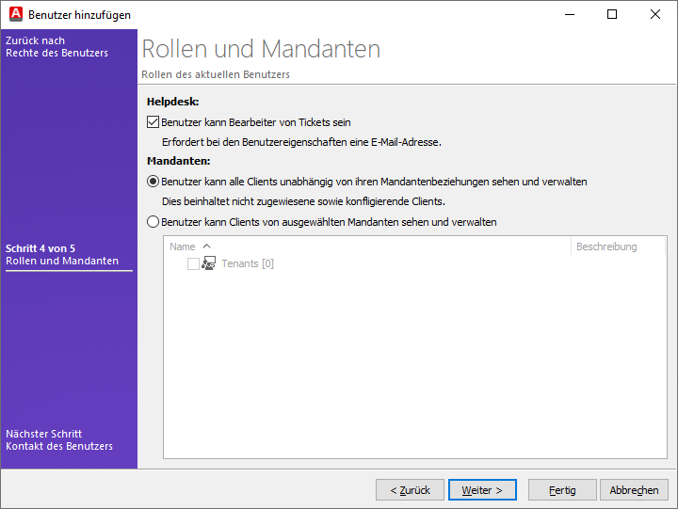
Task: Click the red application icon in title bar
Action: pos(16,14)
